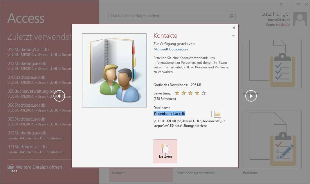Click the fourth rating star
This screenshot has height=184, width=310.
click(x=197, y=93)
